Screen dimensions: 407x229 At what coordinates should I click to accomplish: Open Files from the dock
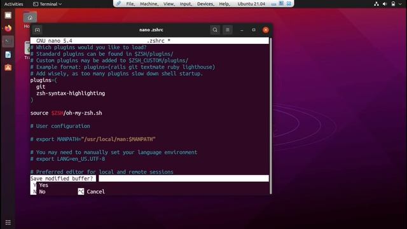pos(8,15)
